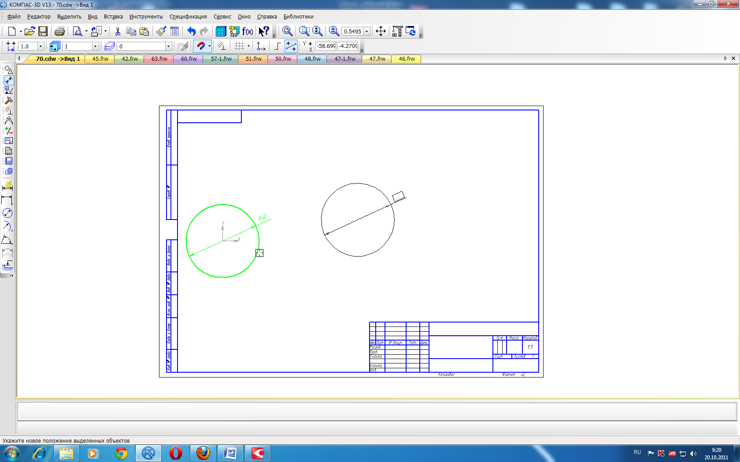Open the properties list panel icon
The height and width of the screenshot is (462, 740).
(174, 31)
